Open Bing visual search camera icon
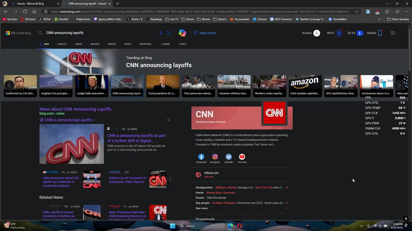This screenshot has width=412, height=231. point(169,33)
